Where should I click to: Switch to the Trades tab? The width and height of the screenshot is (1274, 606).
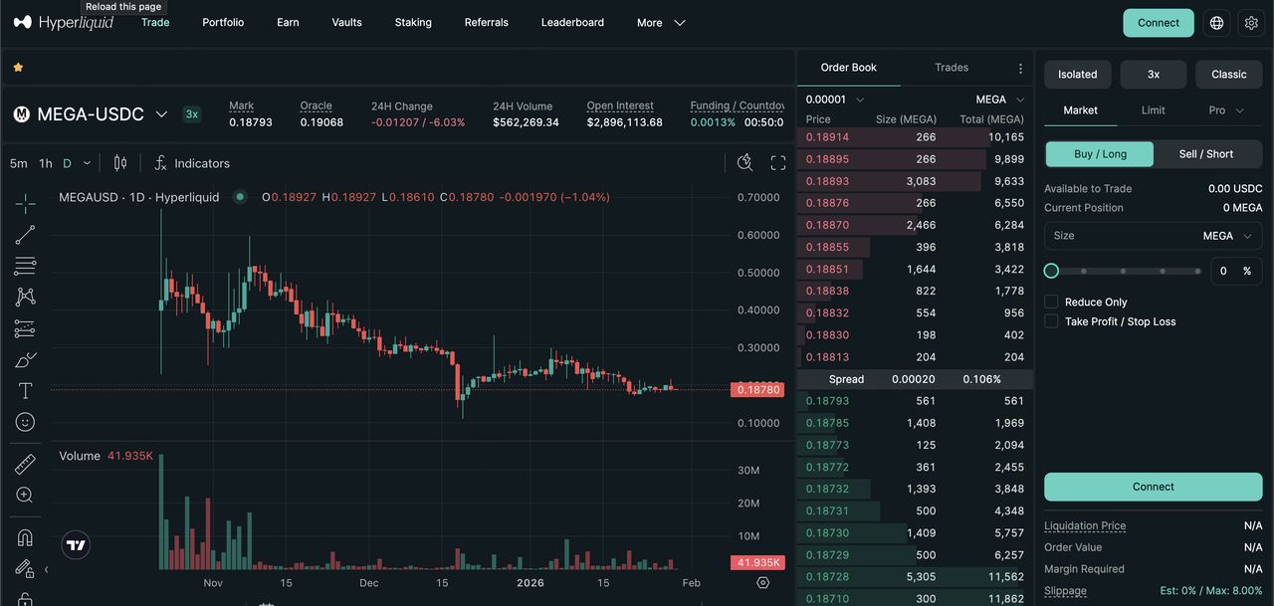tap(951, 67)
